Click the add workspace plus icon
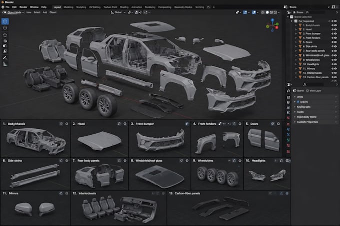 point(214,7)
